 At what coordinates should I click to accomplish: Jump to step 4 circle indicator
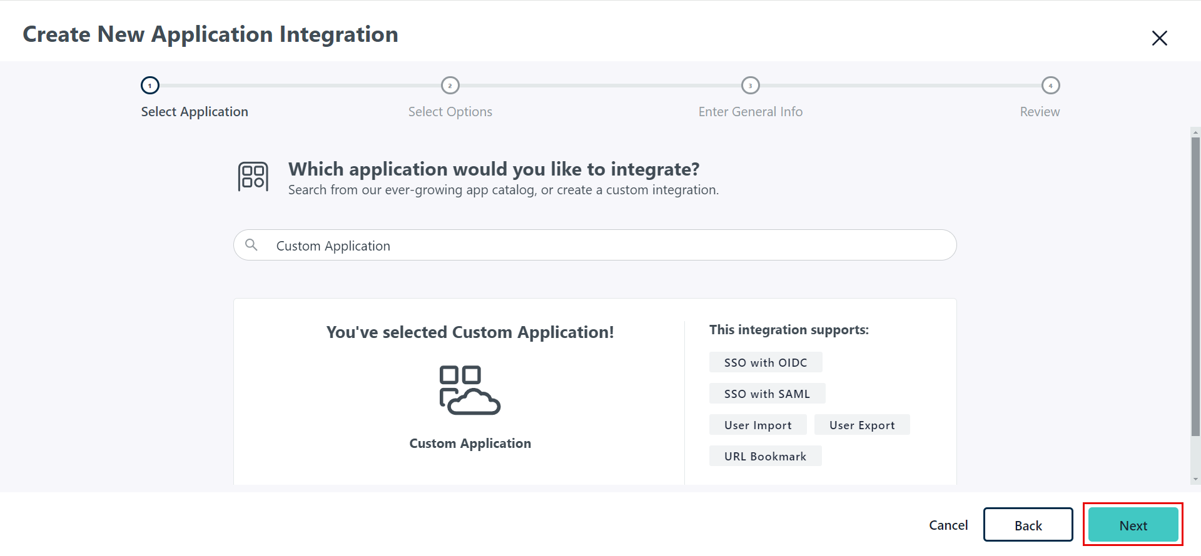pyautogui.click(x=1050, y=86)
